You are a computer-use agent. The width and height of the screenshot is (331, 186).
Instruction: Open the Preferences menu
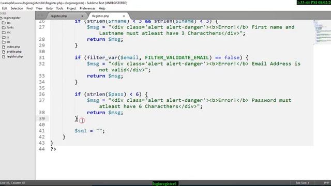[87, 8]
